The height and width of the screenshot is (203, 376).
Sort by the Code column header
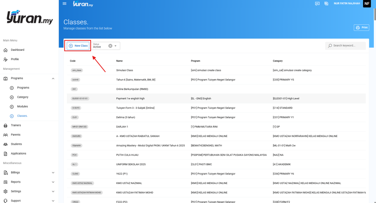(73, 61)
